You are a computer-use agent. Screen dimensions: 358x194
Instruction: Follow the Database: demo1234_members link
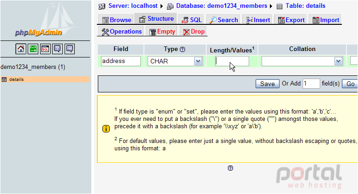click(221, 6)
